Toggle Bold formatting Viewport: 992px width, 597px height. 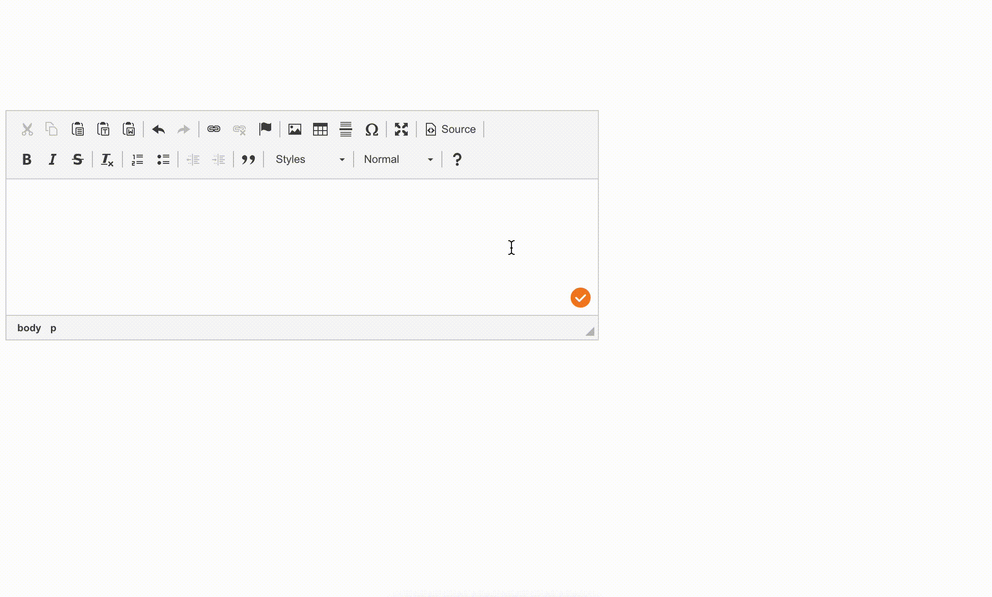click(x=27, y=159)
